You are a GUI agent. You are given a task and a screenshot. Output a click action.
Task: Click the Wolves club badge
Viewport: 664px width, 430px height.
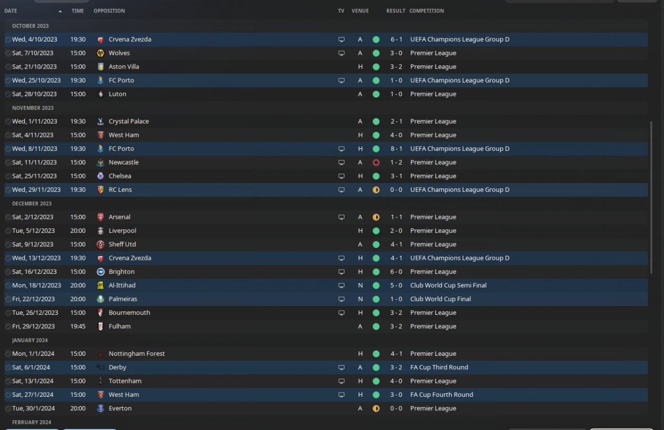[x=101, y=53]
